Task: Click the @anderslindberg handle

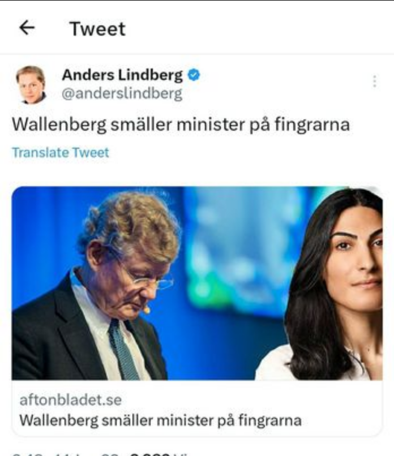Action: (x=122, y=94)
